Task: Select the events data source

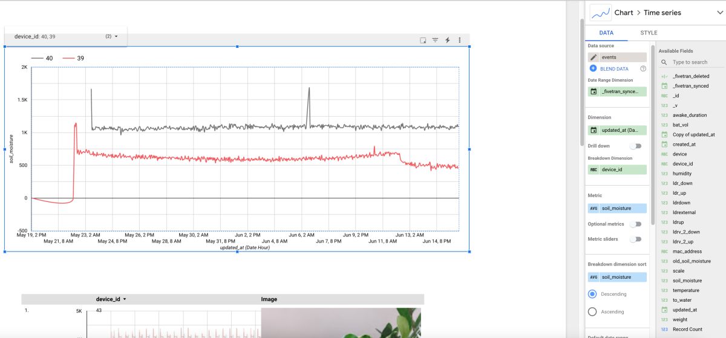Action: 617,57
